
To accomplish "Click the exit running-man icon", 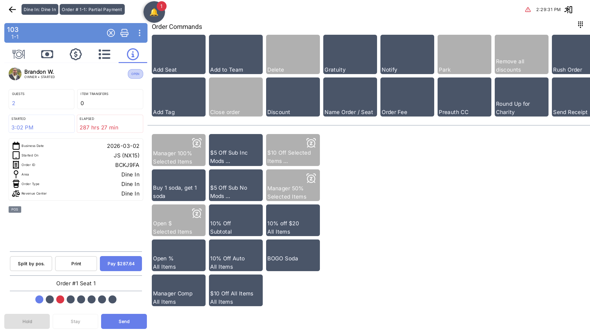I will click(568, 10).
